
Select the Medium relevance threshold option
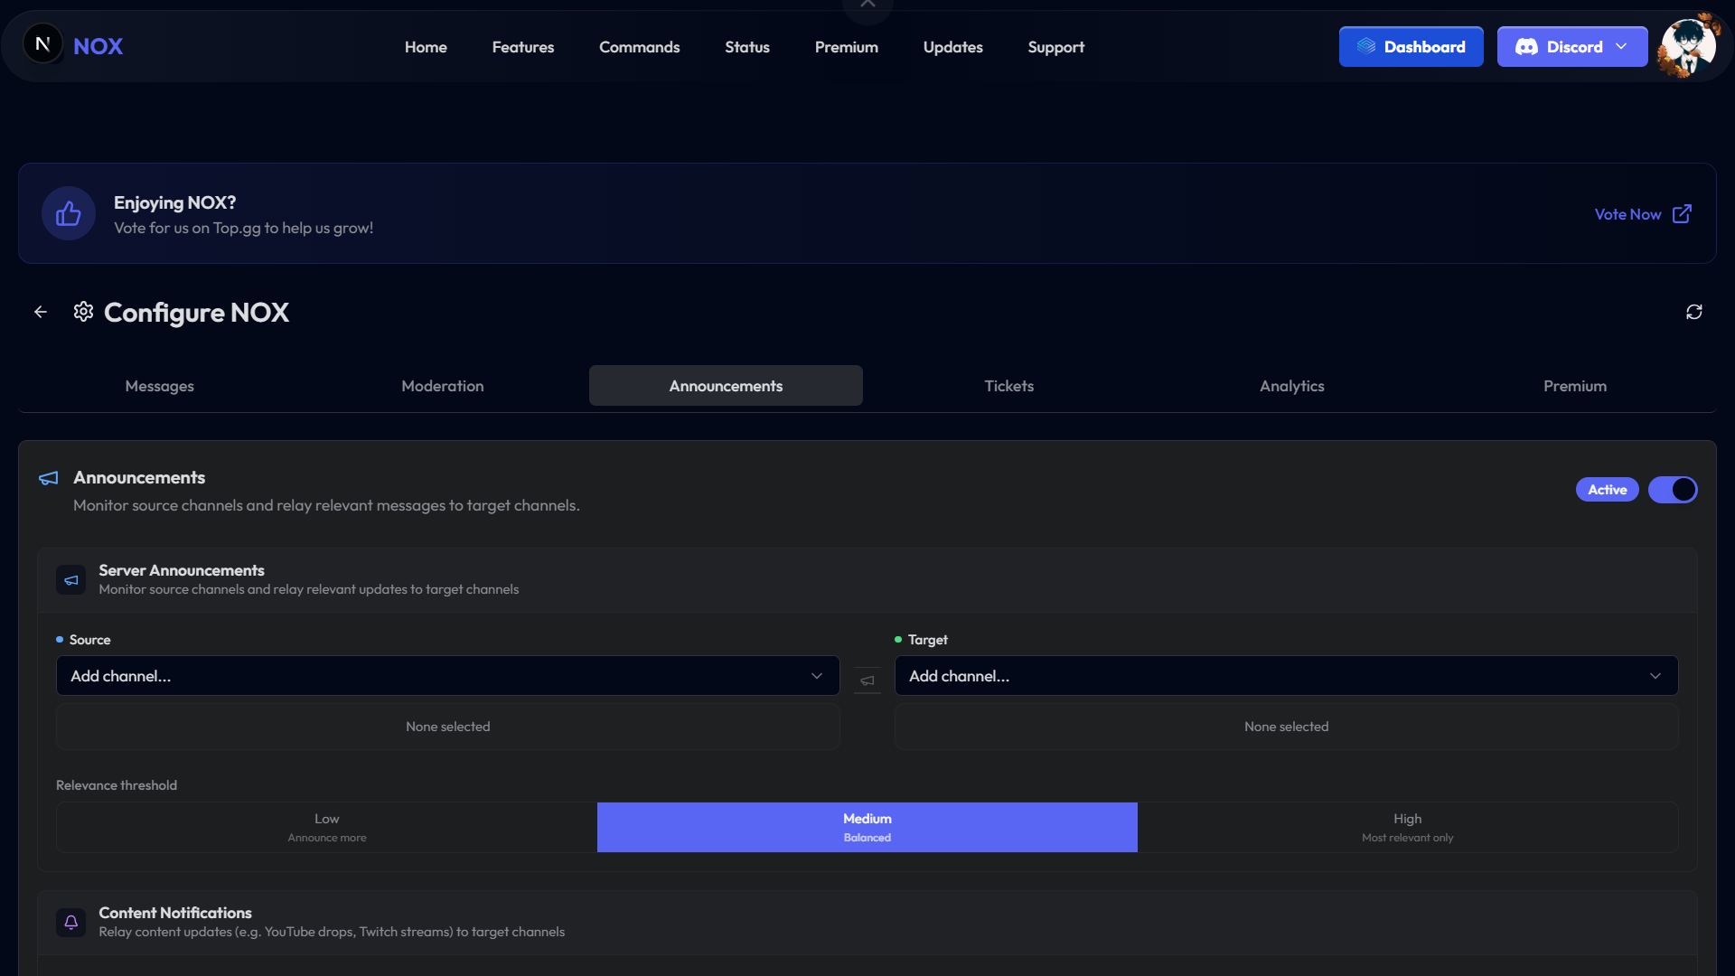(x=867, y=828)
